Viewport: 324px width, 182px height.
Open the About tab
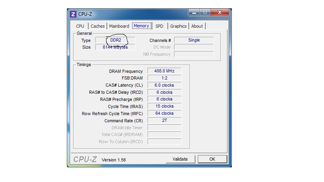pyautogui.click(x=197, y=26)
